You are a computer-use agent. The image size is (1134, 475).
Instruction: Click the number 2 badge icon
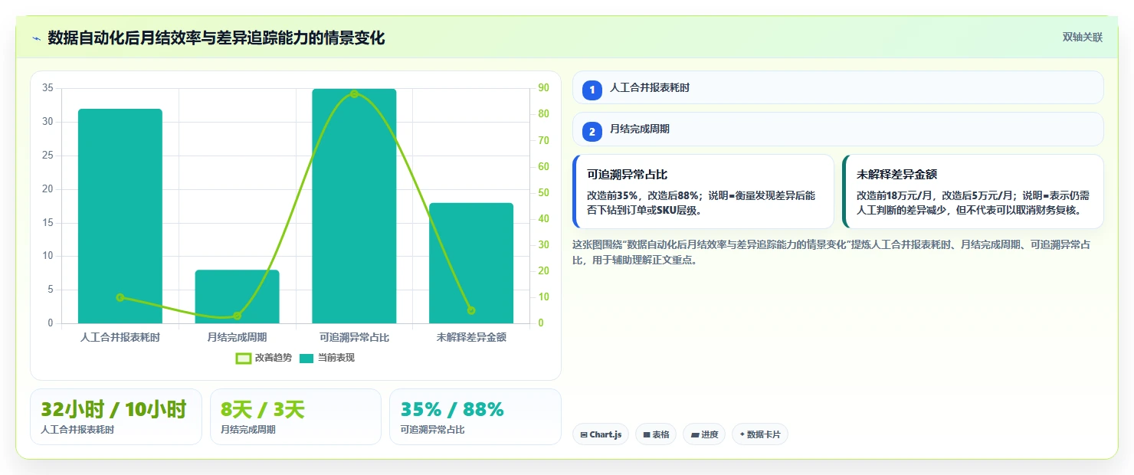[x=592, y=131]
